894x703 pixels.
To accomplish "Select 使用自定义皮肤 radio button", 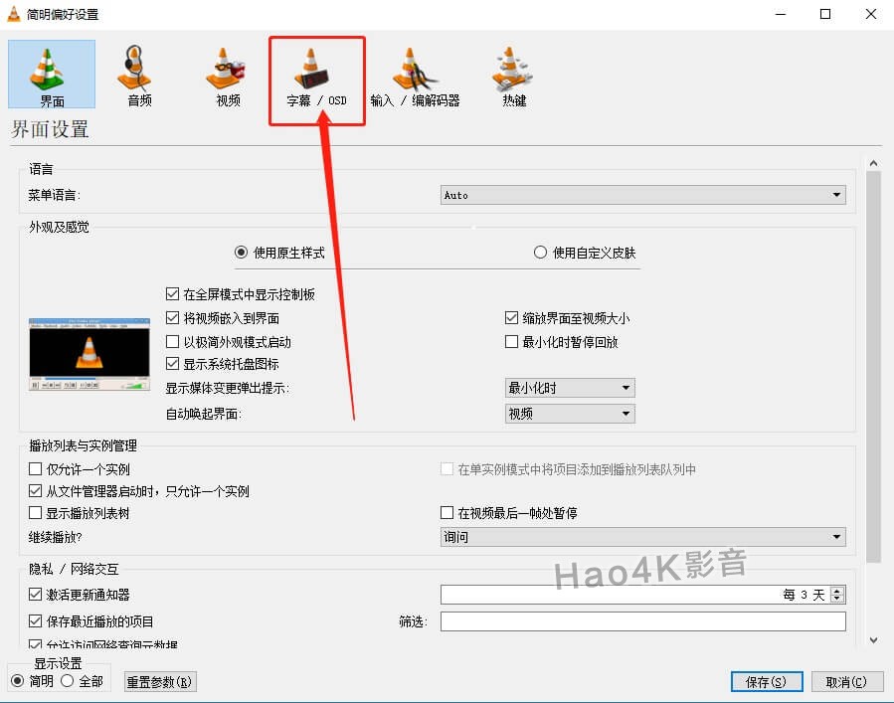I will pyautogui.click(x=540, y=252).
